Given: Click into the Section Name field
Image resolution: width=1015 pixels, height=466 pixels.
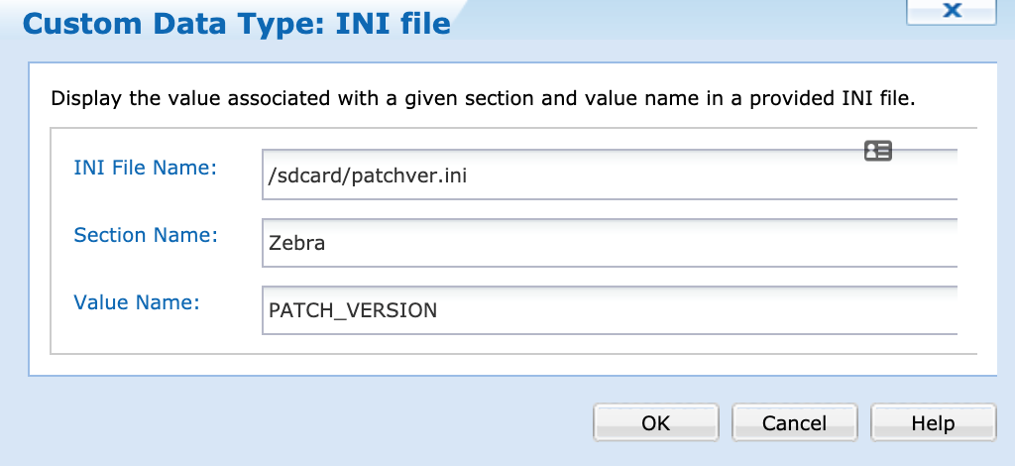Looking at the screenshot, I should 609,243.
